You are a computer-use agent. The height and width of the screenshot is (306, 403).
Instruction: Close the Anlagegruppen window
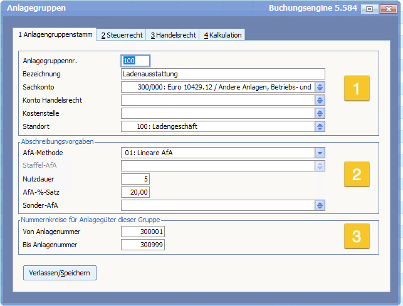387,9
